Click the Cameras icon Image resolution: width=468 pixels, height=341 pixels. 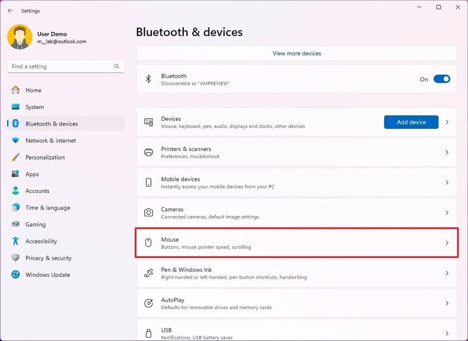pyautogui.click(x=148, y=212)
